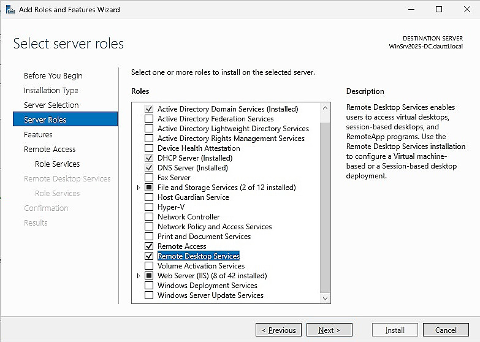Image resolution: width=480 pixels, height=342 pixels.
Task: Go to Before You Begin step
Action: (53, 75)
